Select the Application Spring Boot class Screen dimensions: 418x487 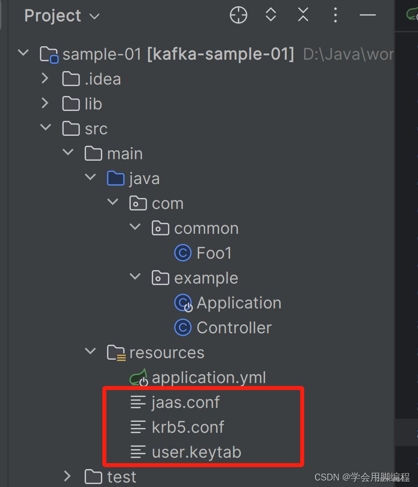[239, 303]
